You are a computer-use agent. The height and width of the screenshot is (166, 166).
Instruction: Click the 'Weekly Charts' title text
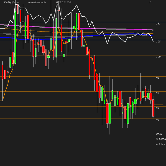[11, 2]
